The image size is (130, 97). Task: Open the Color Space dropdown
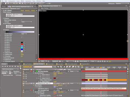[x=24, y=34]
